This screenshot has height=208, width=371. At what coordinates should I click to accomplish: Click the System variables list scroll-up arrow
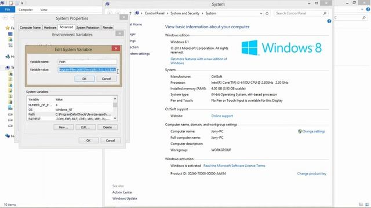point(115,99)
